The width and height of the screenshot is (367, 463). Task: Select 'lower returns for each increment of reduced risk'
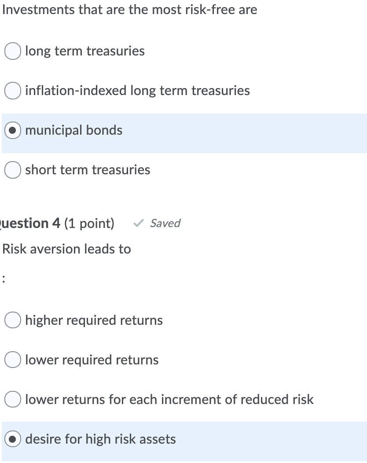pos(12,400)
